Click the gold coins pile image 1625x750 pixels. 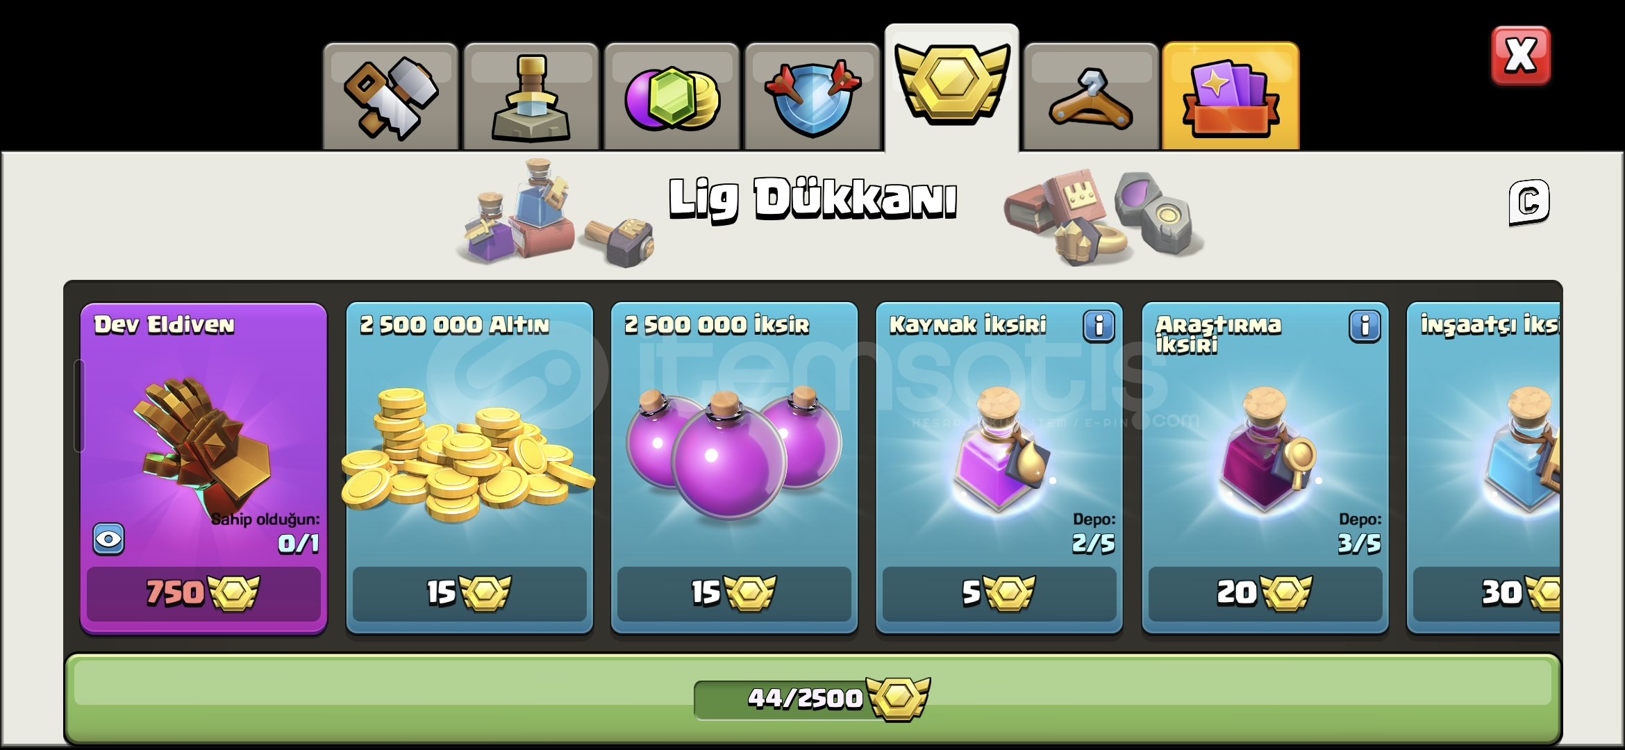467,455
